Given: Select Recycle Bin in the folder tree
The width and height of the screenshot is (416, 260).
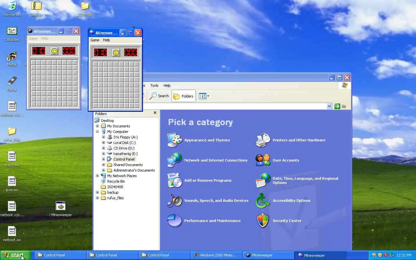Looking at the screenshot, I should point(116,181).
